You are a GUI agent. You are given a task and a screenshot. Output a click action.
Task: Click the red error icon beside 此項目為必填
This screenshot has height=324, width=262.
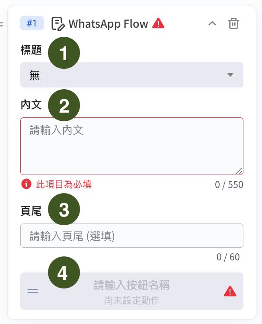[x=26, y=185]
